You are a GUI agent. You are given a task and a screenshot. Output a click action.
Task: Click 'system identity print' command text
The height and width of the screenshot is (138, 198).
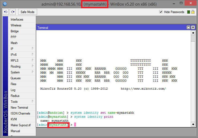click(94, 117)
